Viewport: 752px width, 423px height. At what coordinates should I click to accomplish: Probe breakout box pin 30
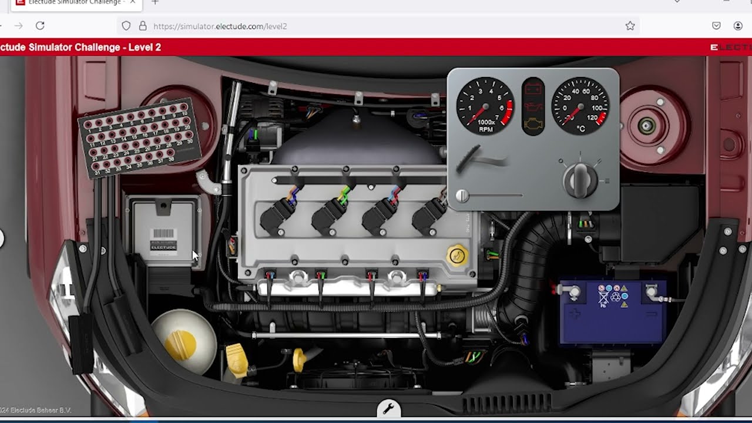point(189,135)
